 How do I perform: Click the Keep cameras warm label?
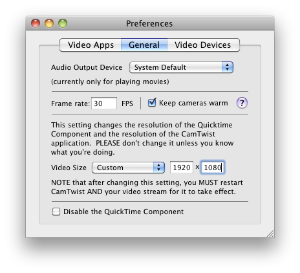point(193,103)
